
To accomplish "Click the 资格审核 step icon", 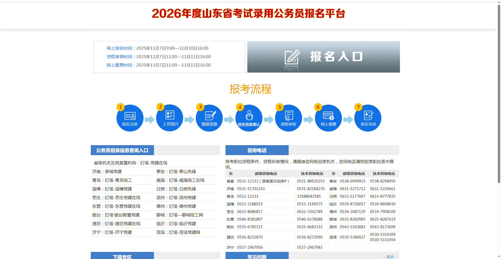I will point(288,118).
